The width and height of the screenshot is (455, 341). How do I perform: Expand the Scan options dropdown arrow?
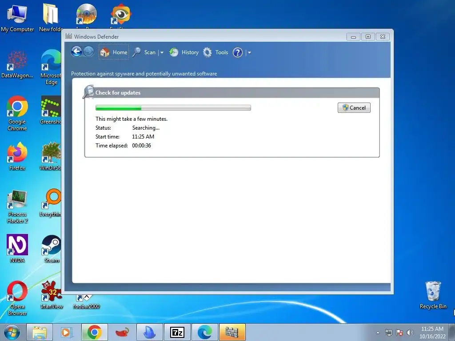162,52
